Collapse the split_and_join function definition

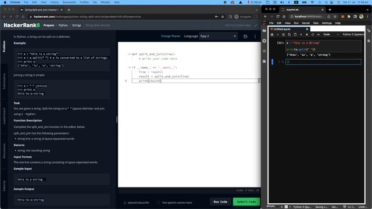pyautogui.click(x=130, y=54)
